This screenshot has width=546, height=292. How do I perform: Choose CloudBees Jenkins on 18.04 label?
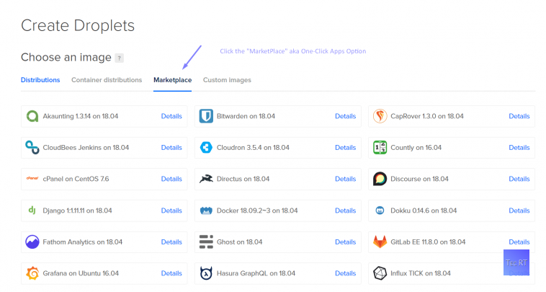point(86,147)
